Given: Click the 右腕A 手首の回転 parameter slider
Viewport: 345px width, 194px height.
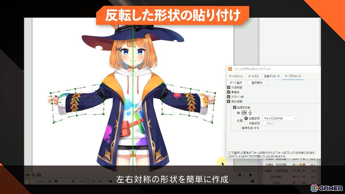Looking at the screenshot, I should [x=299, y=171].
